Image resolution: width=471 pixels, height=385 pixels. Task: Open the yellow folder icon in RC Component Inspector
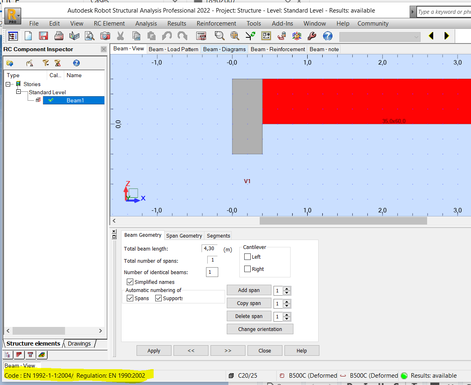coord(10,63)
